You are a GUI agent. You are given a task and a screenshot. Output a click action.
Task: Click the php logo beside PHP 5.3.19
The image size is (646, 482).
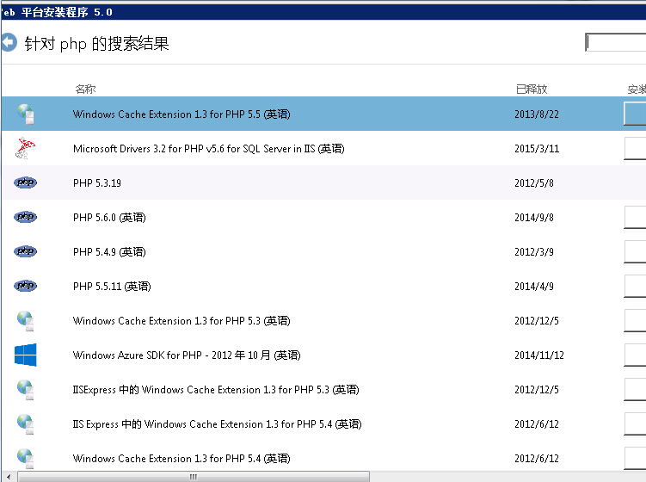click(26, 182)
